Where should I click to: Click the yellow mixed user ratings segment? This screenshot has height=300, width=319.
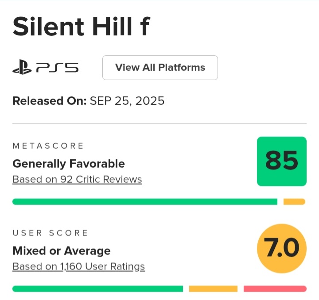(213, 289)
